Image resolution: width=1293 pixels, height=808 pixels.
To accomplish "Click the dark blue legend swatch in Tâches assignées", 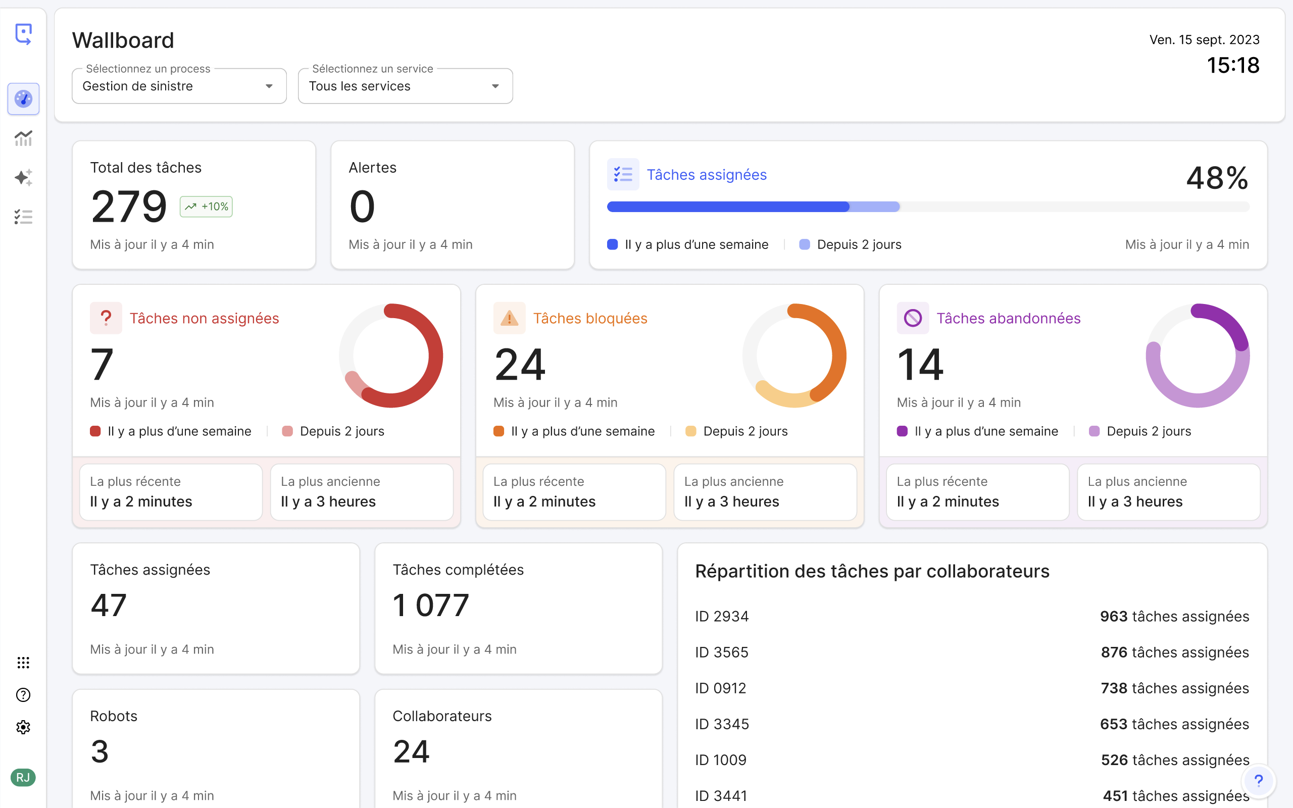I will [612, 245].
